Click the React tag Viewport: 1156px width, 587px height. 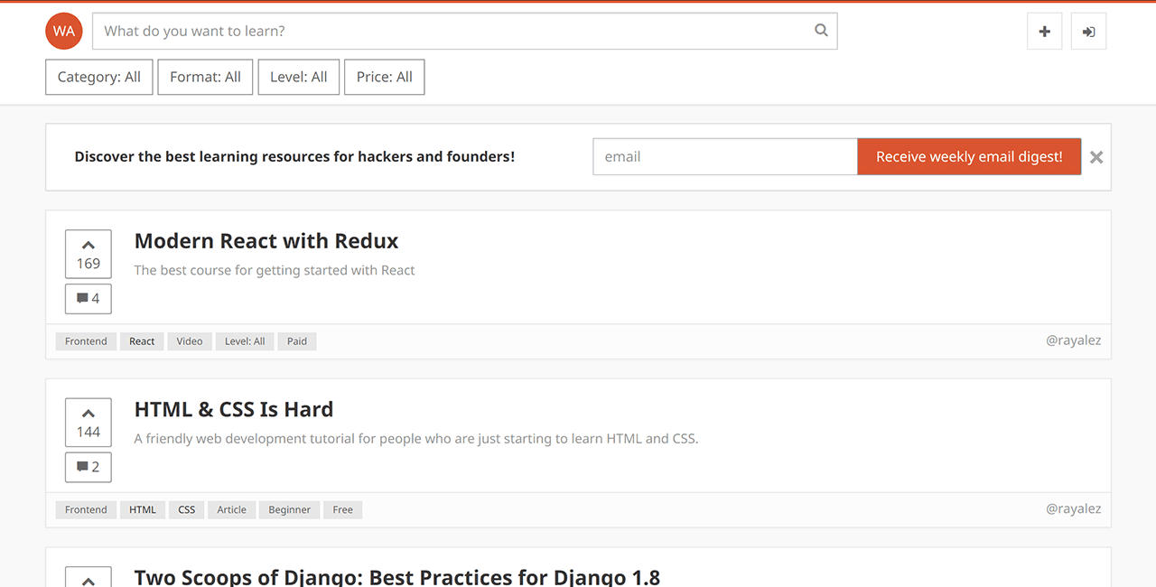142,341
